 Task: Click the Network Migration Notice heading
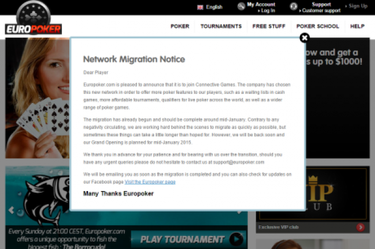(134, 59)
